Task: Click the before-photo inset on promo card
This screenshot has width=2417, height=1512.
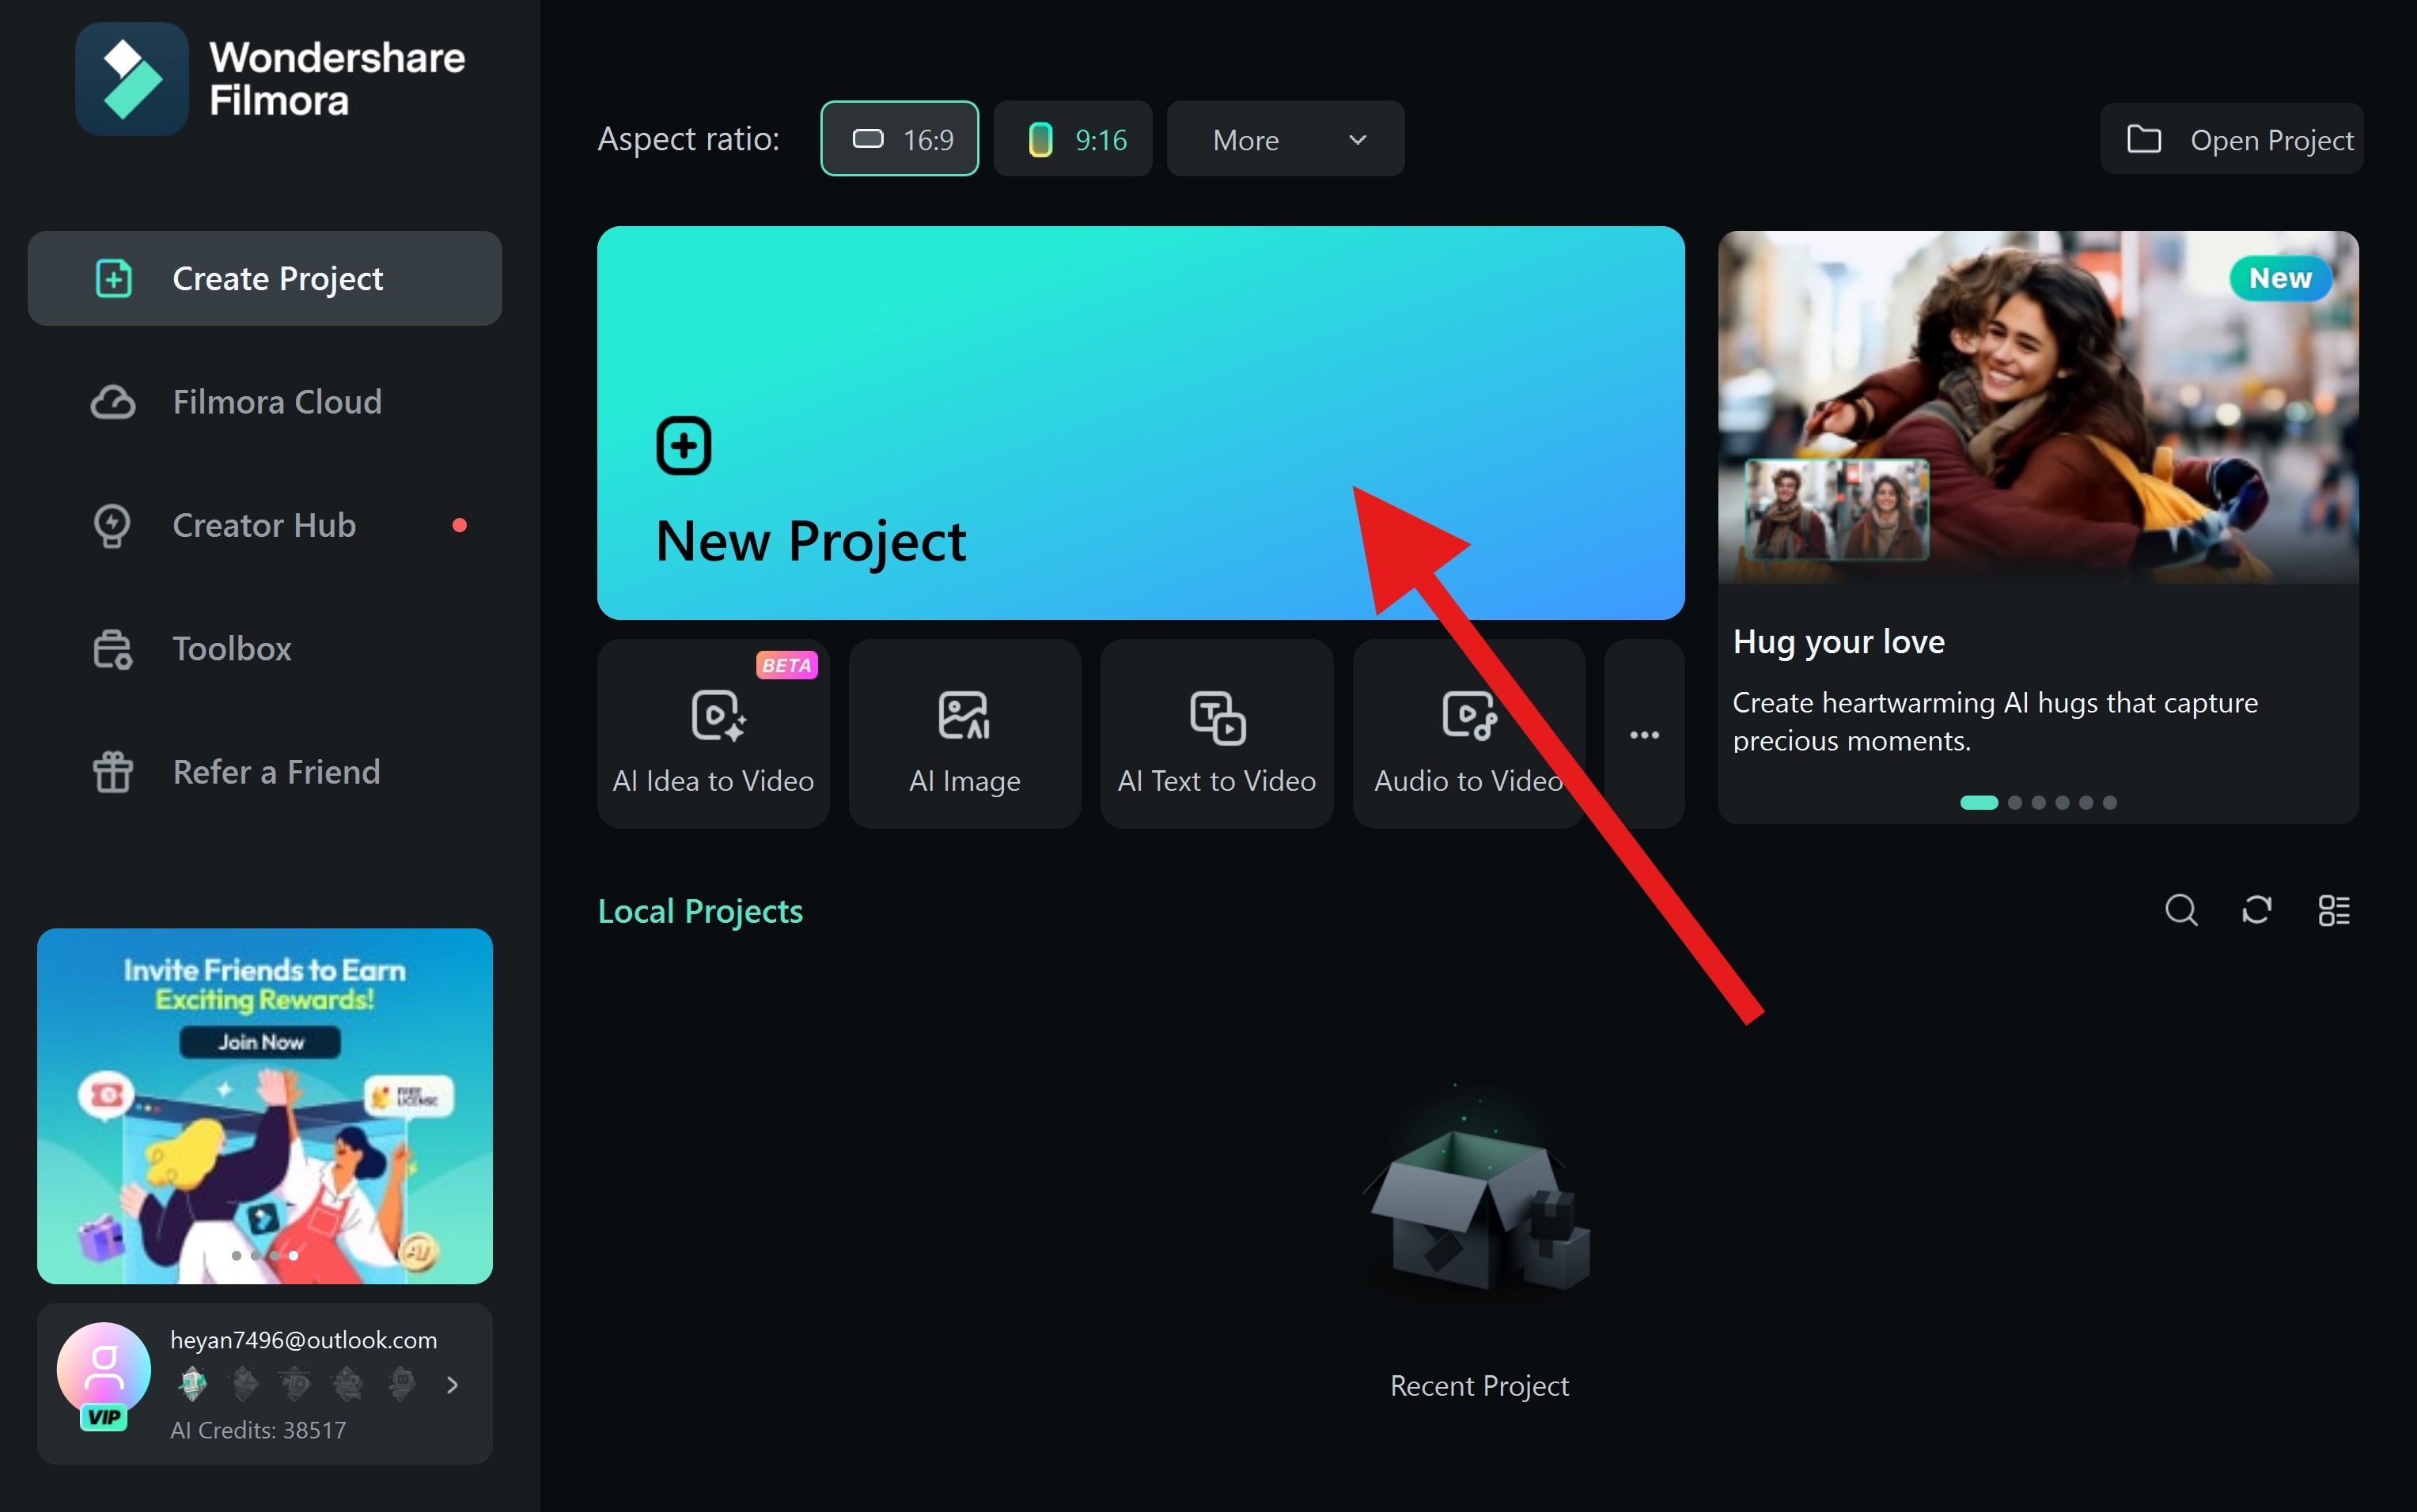Action: tap(1837, 509)
